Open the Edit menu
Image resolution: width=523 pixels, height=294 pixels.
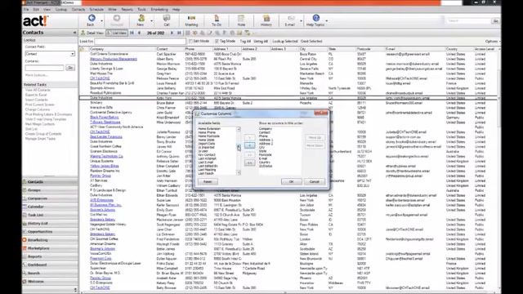click(36, 10)
